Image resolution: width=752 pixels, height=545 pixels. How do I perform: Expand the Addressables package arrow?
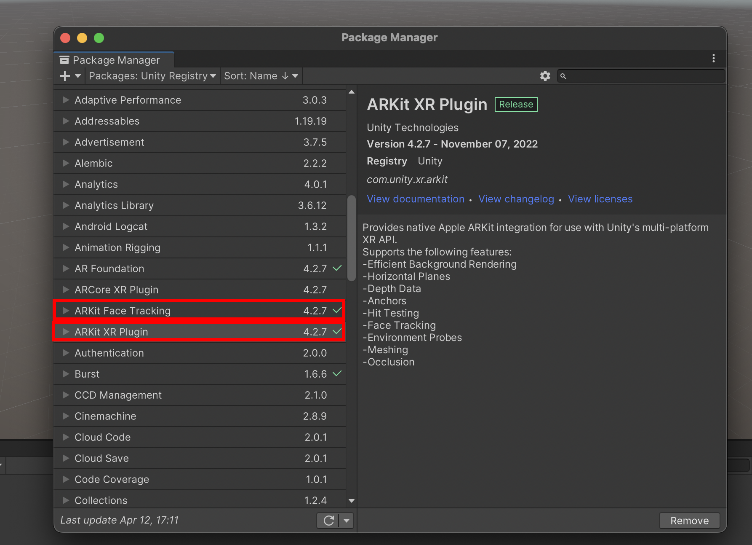click(66, 121)
